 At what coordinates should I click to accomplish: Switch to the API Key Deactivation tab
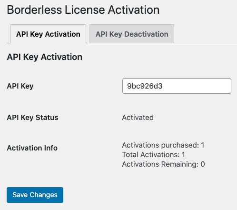click(x=132, y=34)
